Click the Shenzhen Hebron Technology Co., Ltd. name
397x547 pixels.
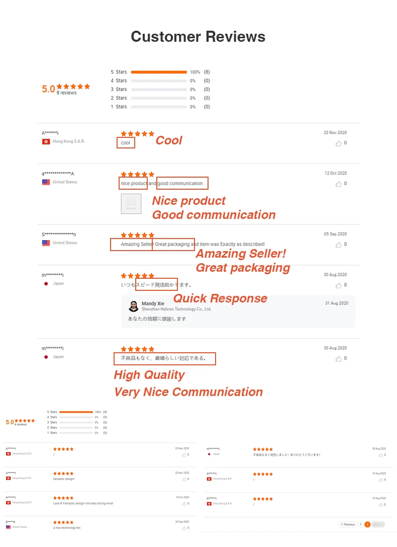(176, 309)
